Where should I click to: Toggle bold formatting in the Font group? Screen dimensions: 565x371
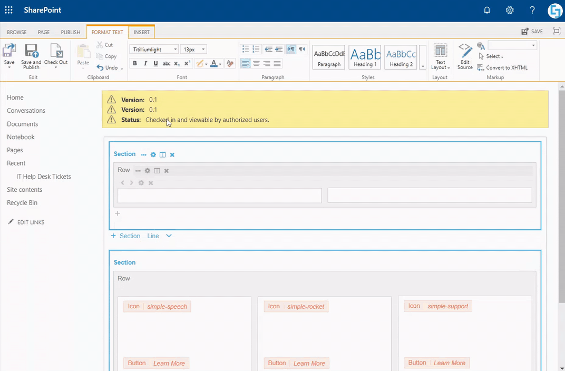pos(135,63)
